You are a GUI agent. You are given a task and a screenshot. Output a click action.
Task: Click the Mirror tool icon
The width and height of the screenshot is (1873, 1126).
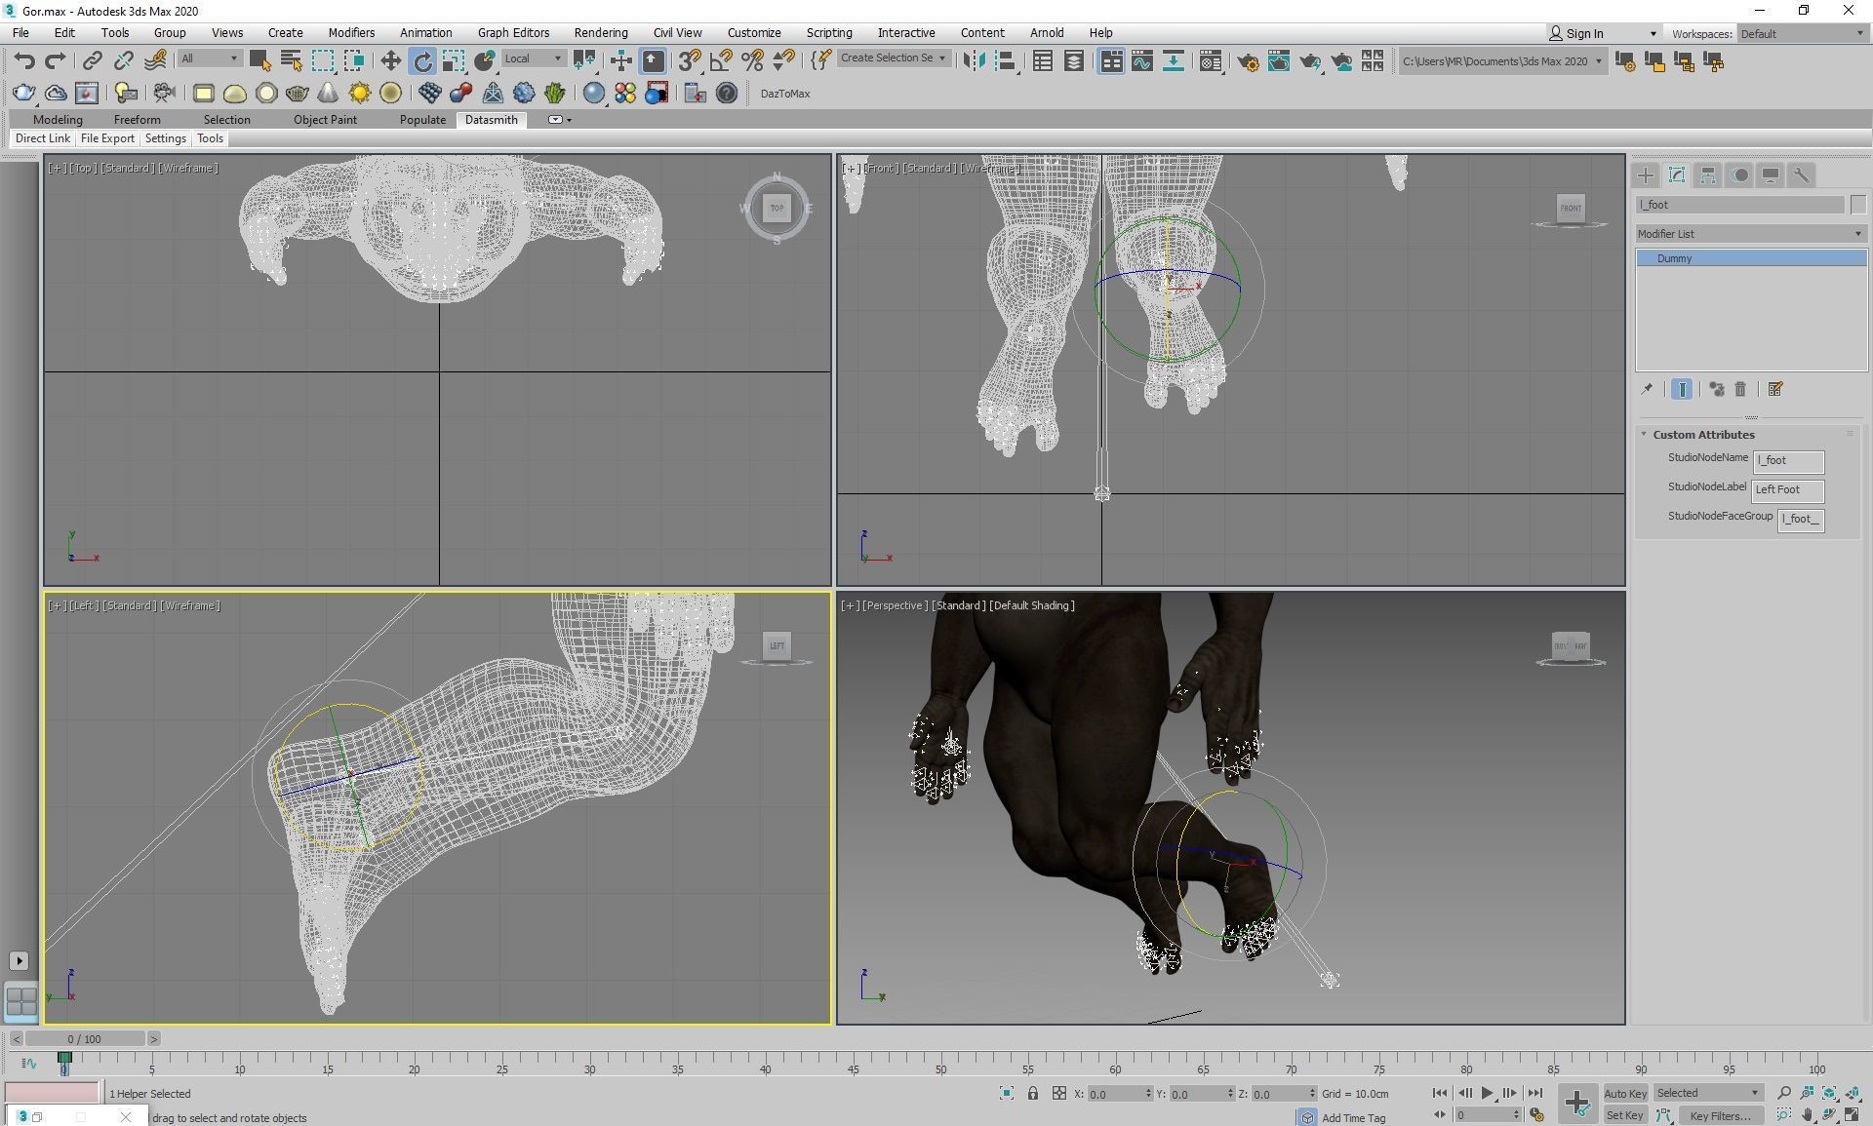[974, 61]
